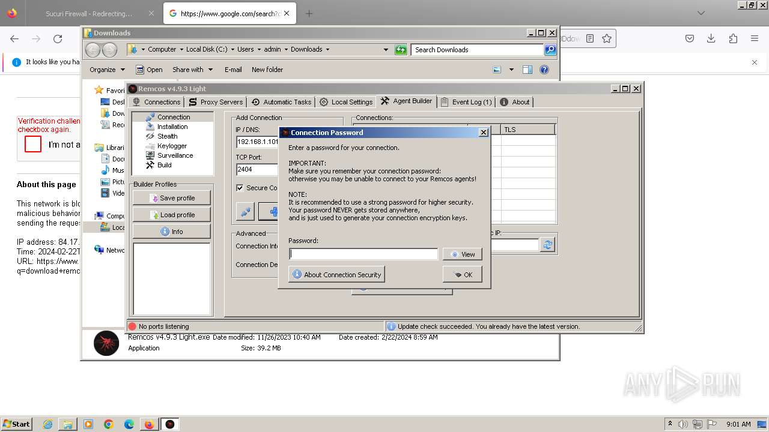This screenshot has width=769, height=432.
Task: Click Chrome icon in taskbar
Action: click(x=109, y=424)
